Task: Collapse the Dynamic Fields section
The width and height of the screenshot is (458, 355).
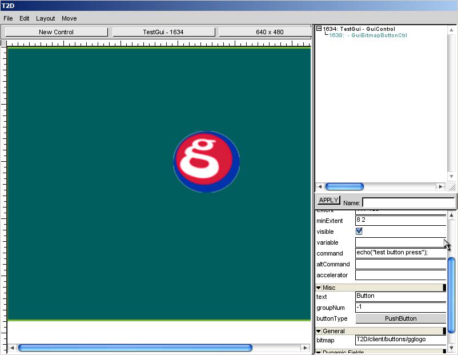Action: click(319, 352)
